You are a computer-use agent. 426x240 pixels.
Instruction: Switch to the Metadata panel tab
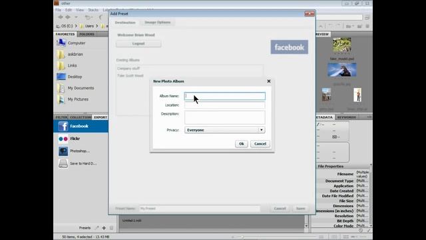coord(324,117)
